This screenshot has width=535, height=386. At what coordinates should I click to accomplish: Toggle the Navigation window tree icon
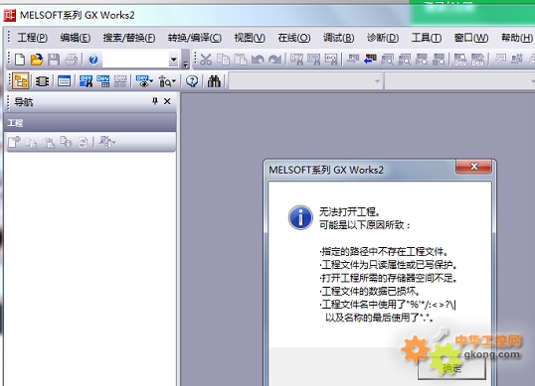tap(21, 81)
